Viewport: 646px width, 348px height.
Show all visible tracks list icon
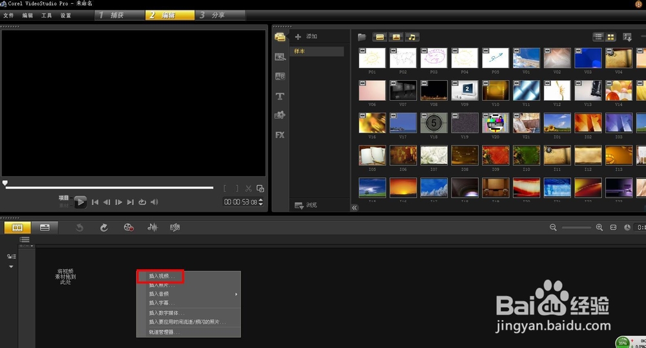25,239
